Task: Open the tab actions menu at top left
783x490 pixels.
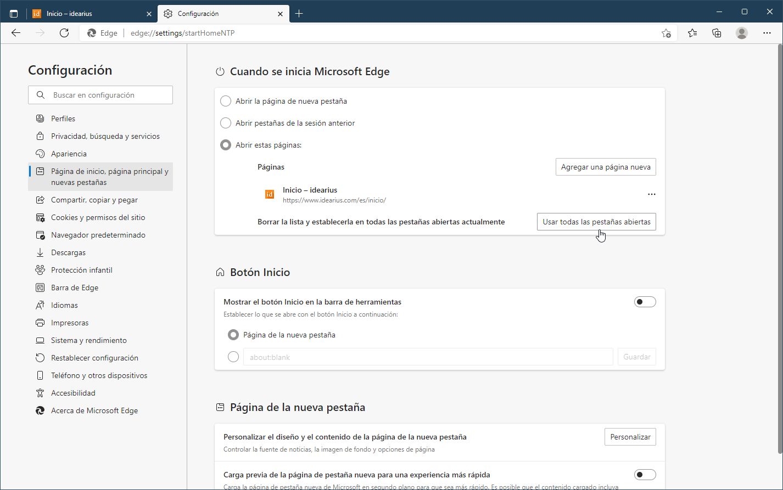Action: tap(13, 13)
